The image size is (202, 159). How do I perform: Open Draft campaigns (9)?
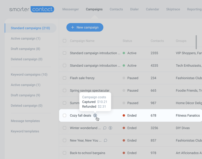25,95
